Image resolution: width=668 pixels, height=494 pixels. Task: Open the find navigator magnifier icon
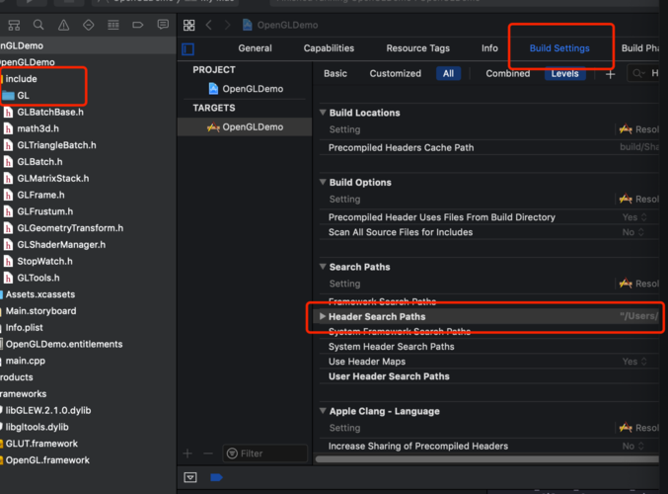[38, 25]
